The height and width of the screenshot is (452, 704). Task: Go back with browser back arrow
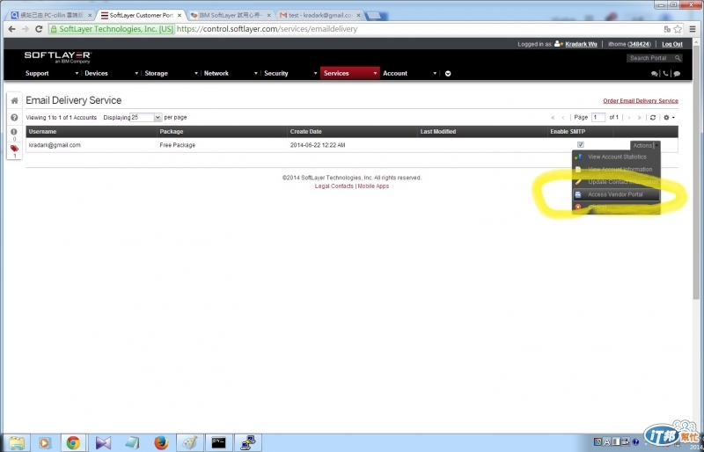click(11, 29)
